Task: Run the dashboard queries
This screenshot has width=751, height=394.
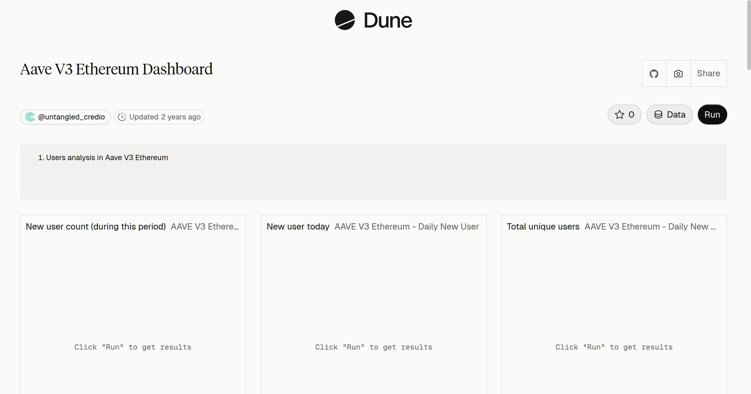Action: [712, 114]
